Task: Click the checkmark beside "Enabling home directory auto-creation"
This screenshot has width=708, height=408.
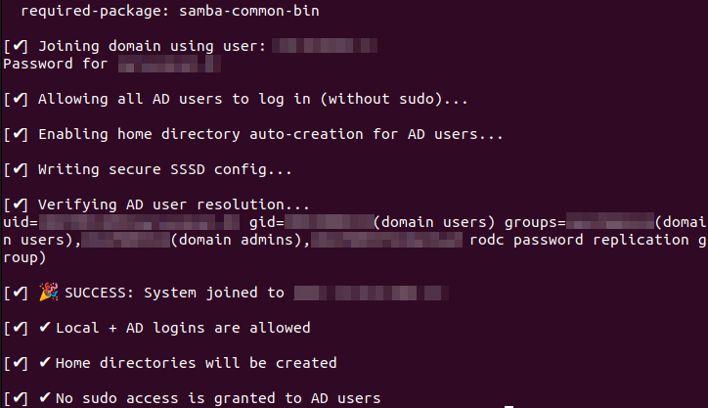Action: [x=17, y=134]
